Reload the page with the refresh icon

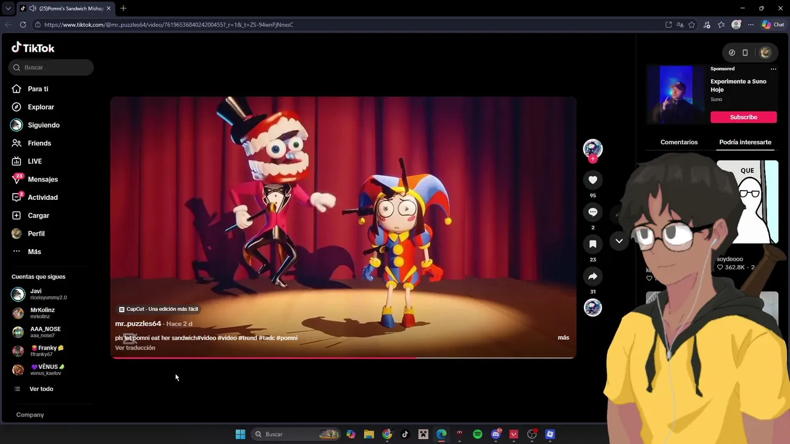click(23, 25)
